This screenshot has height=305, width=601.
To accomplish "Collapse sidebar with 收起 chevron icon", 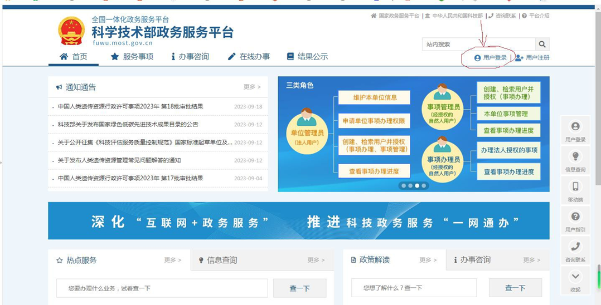I will point(575,276).
